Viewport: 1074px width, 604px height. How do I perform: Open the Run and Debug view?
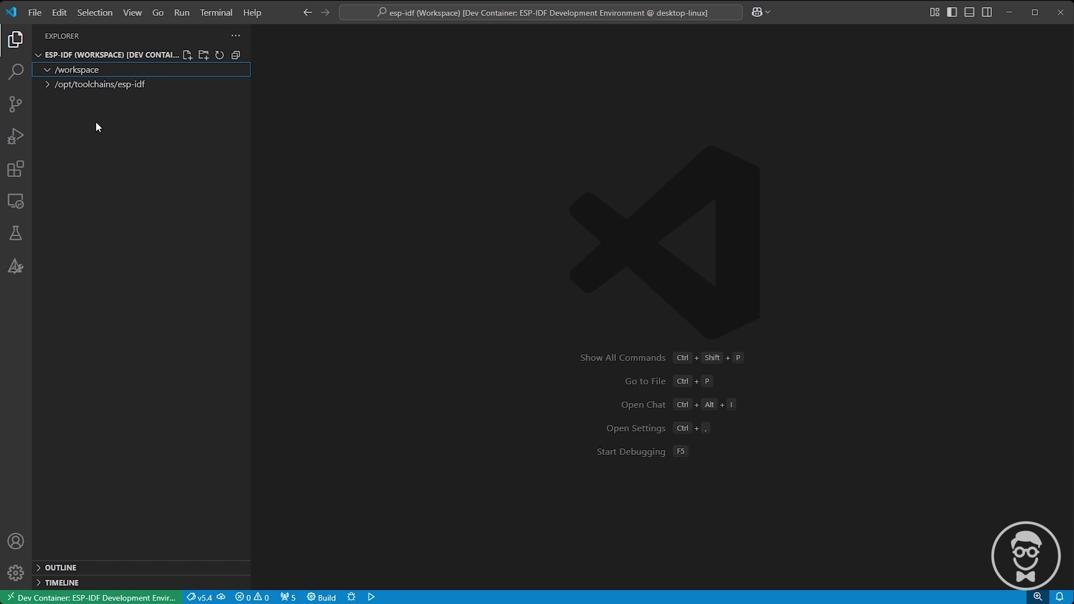(16, 136)
